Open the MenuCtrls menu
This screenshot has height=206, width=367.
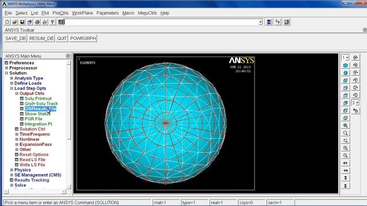click(x=147, y=13)
